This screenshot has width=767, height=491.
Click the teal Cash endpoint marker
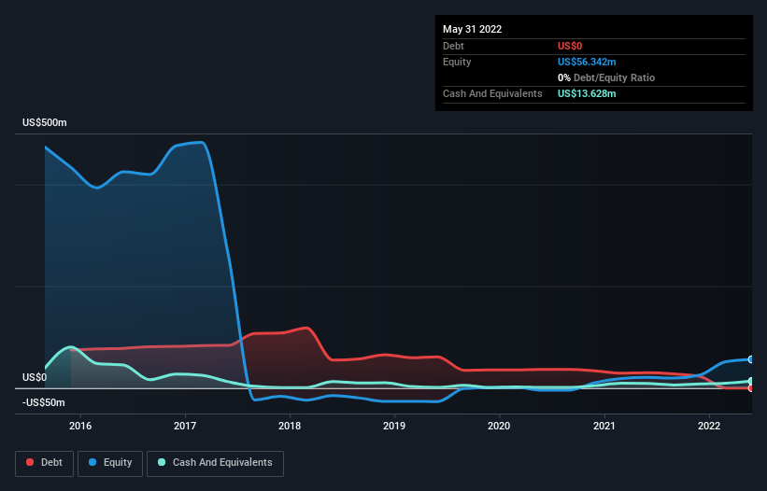[x=751, y=381]
